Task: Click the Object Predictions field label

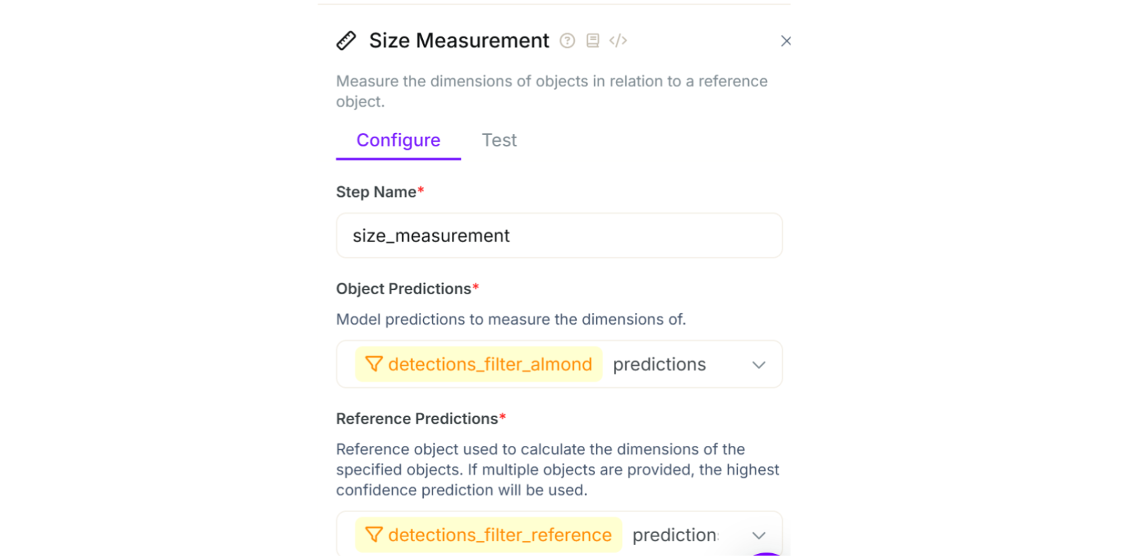Action: pos(403,289)
